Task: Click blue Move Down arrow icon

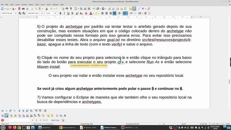Action: (19, 111)
